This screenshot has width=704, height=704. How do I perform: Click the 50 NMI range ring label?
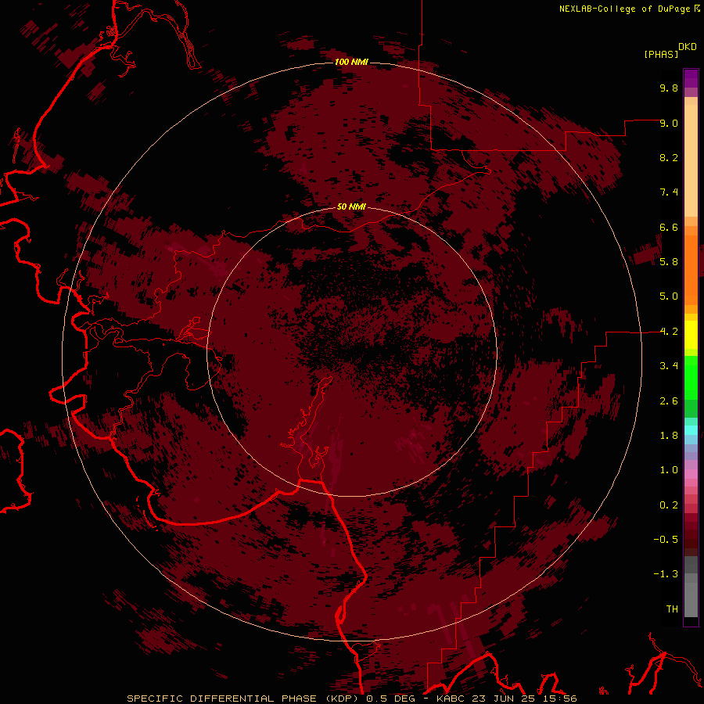[351, 207]
